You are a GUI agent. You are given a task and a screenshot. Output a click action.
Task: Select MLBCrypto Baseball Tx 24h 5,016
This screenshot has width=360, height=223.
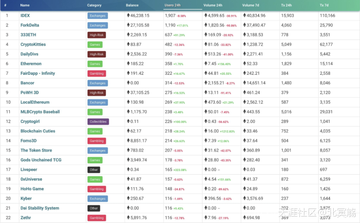[x=286, y=112]
